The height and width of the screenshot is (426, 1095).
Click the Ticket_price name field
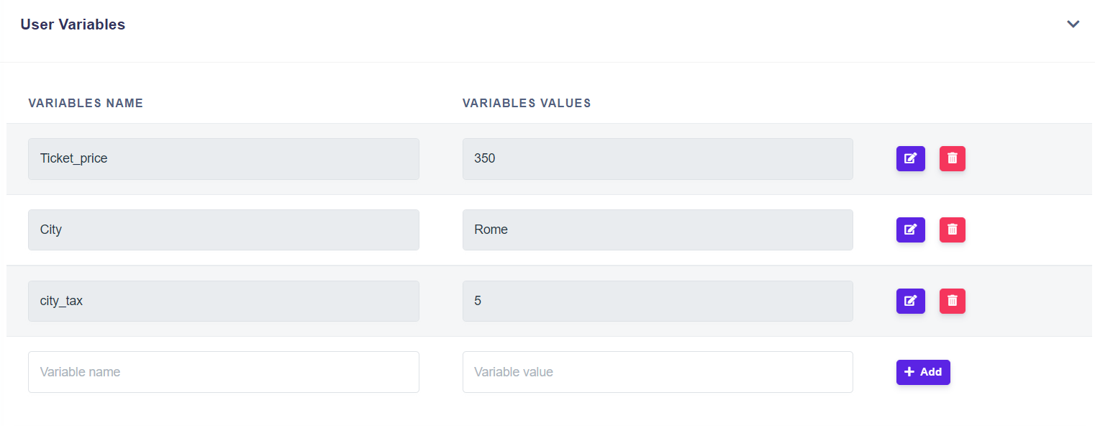point(223,158)
